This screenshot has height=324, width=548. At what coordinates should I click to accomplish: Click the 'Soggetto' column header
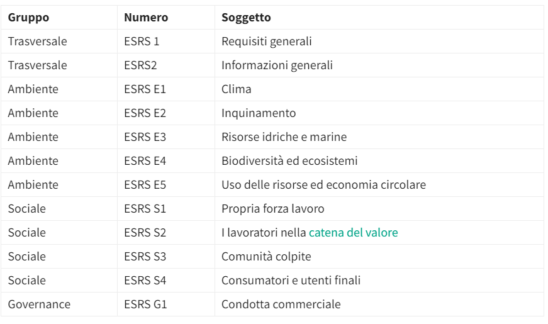point(246,18)
